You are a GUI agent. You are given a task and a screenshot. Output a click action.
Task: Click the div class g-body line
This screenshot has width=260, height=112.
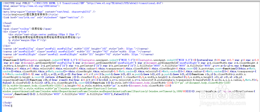[16, 31]
